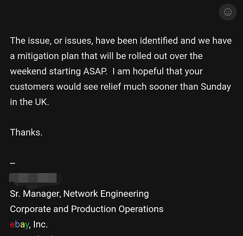Click the word "Sunday" in the message
243x236 pixels.
pos(216,87)
